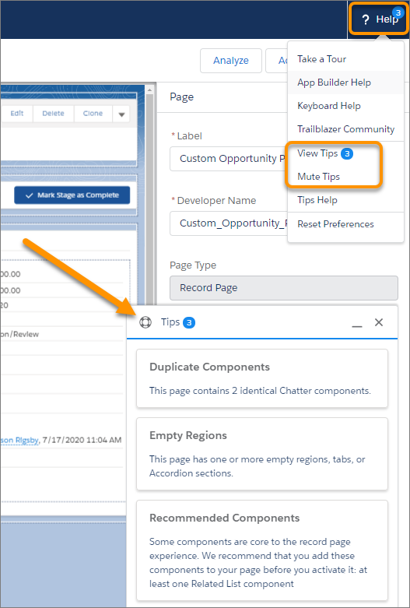The image size is (410, 608).
Task: Open the Duplicate Components tip card
Action: 262,378
